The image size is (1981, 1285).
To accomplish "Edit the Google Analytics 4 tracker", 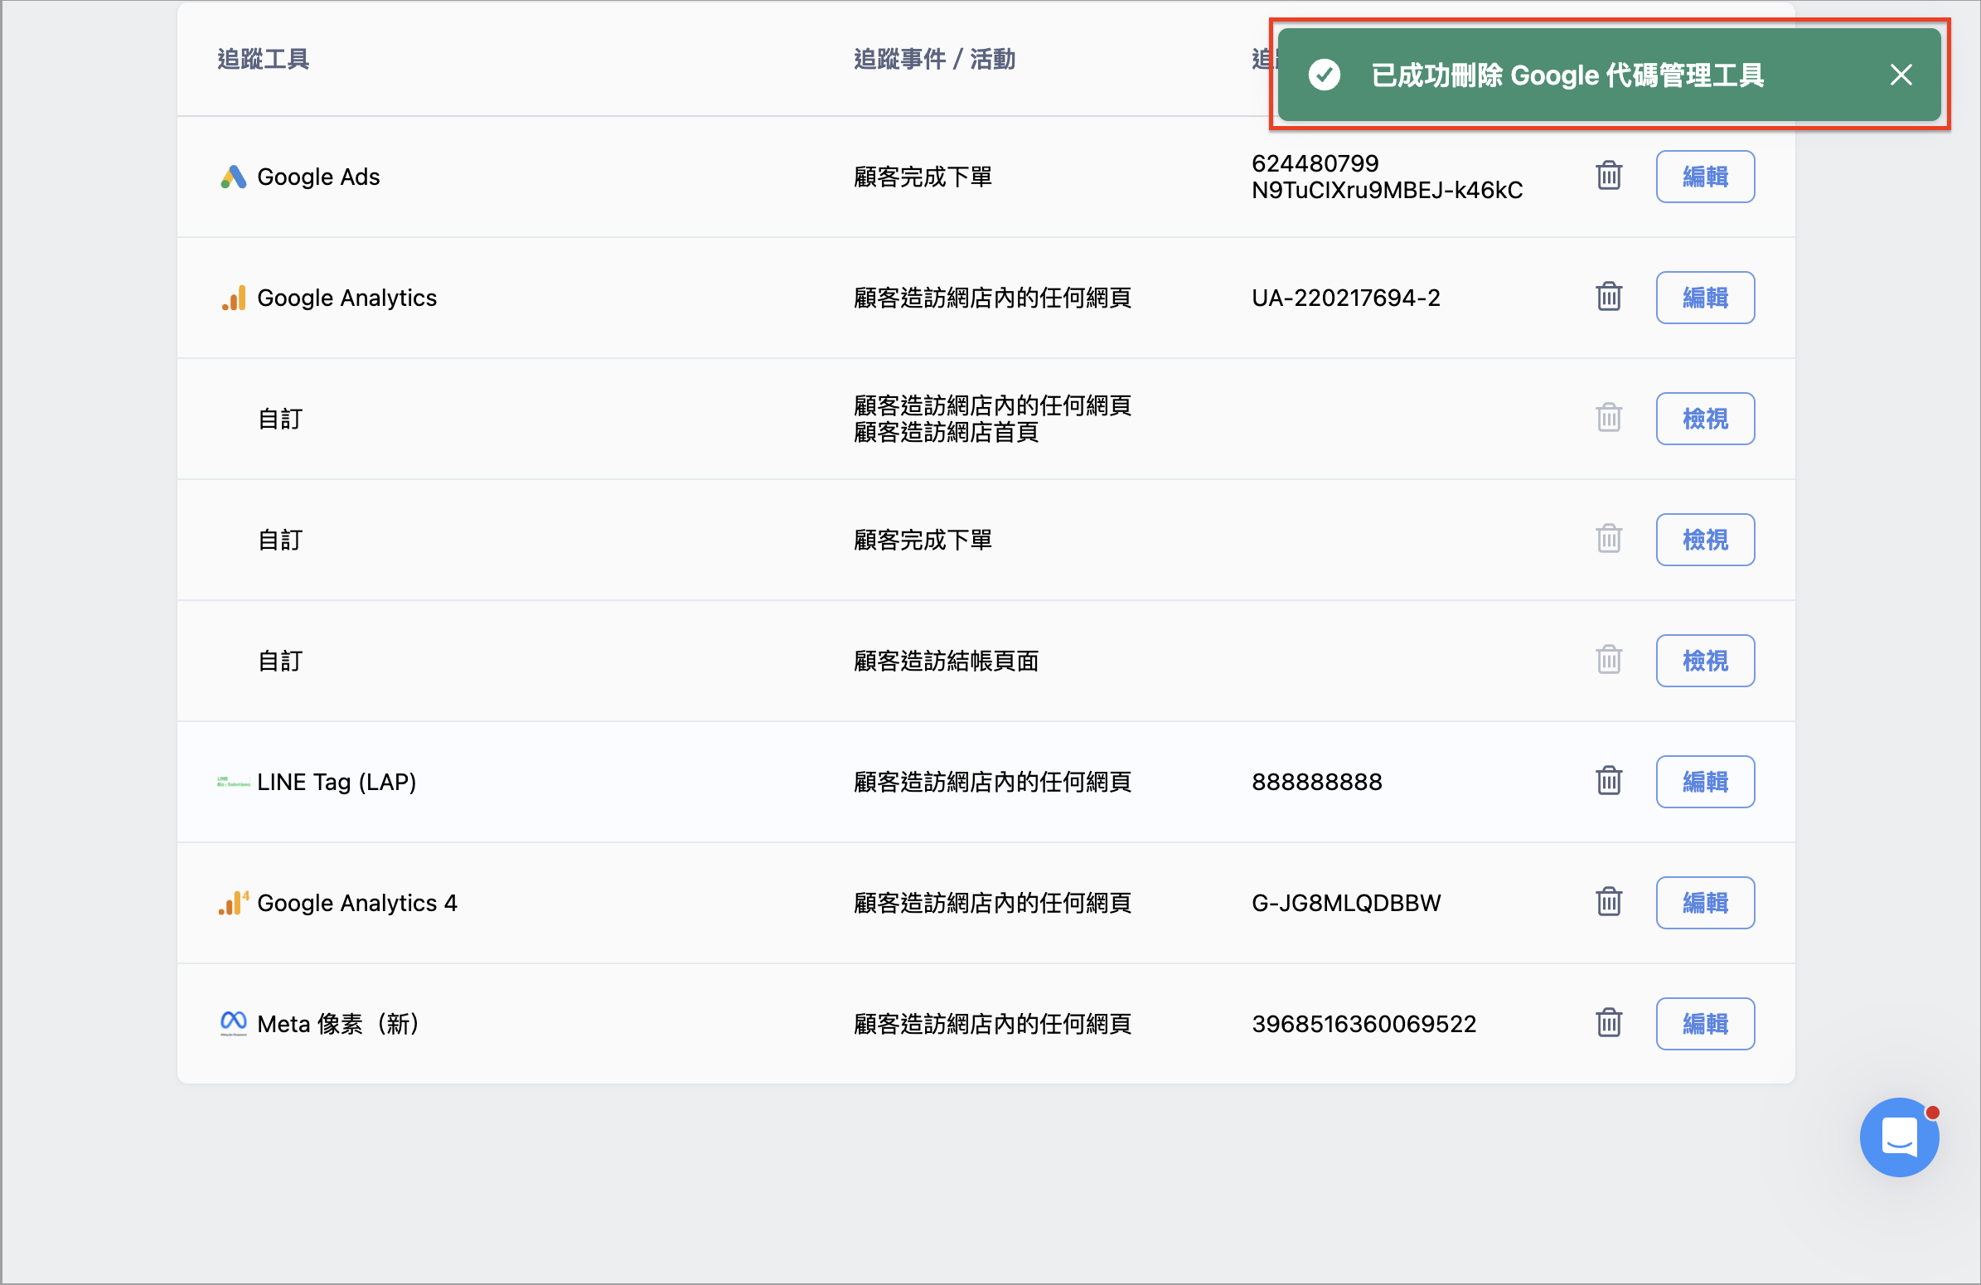I will 1705,902.
